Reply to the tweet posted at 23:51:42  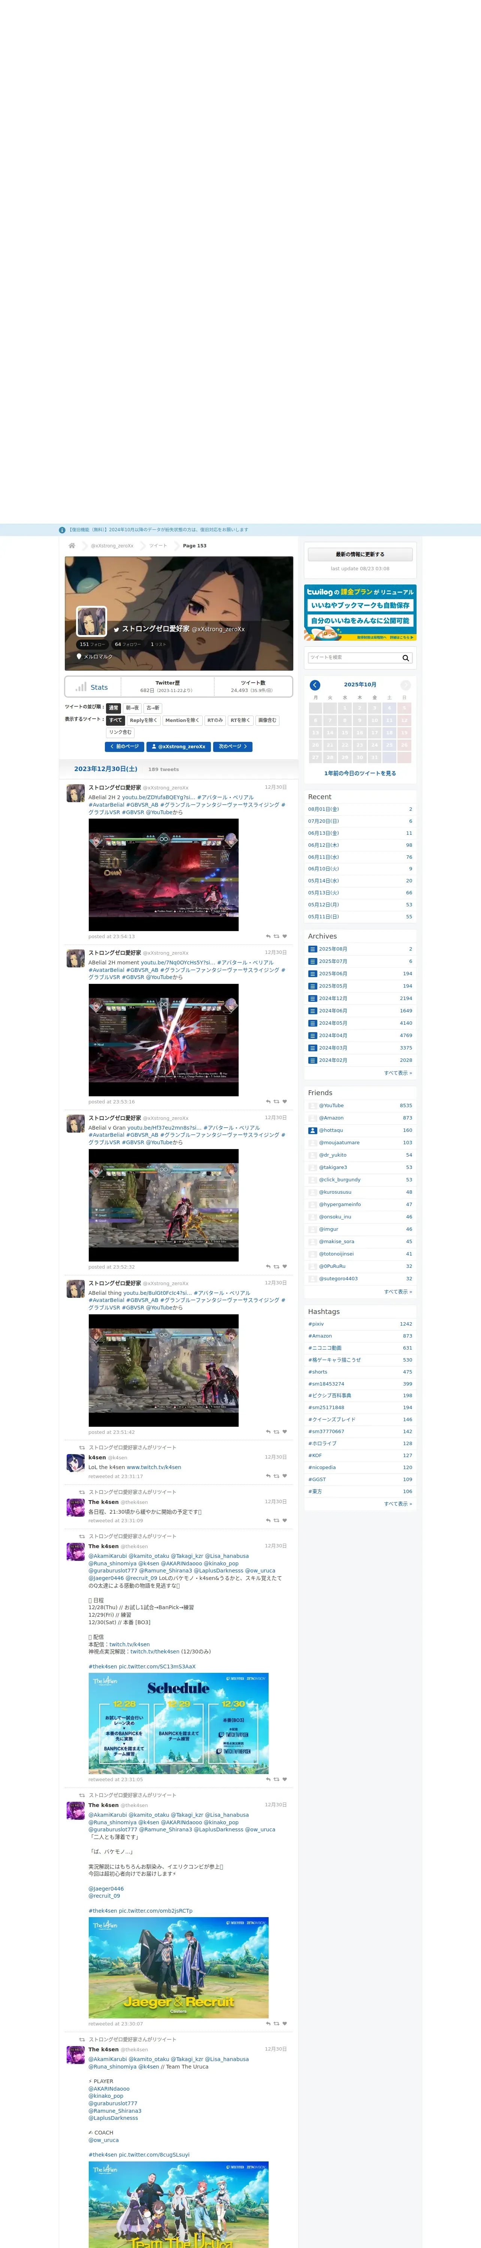[x=268, y=1432]
